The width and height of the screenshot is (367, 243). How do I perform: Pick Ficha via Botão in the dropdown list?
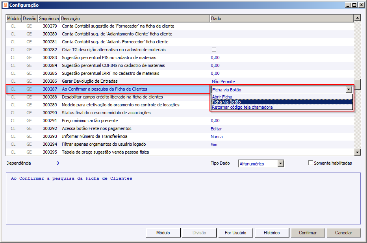[282, 102]
